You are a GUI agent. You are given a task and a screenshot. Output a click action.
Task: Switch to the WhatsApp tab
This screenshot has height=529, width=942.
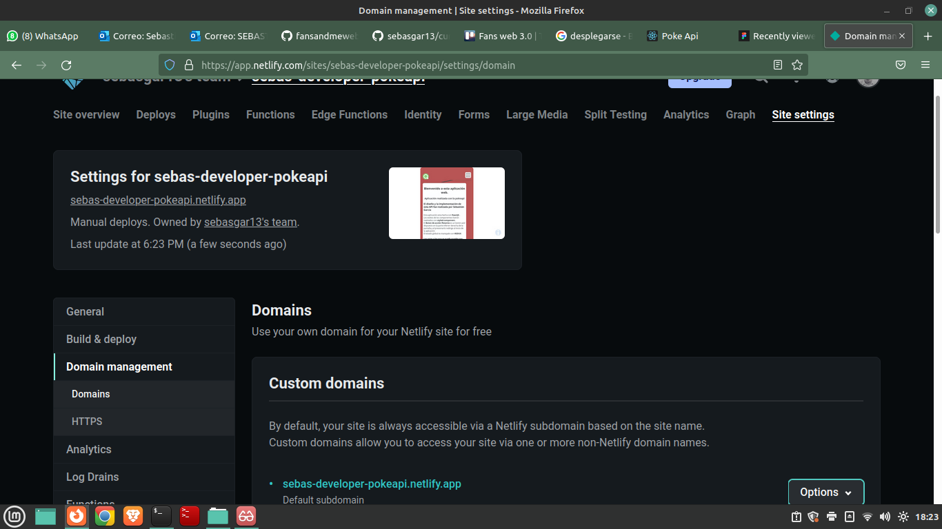click(x=45, y=36)
